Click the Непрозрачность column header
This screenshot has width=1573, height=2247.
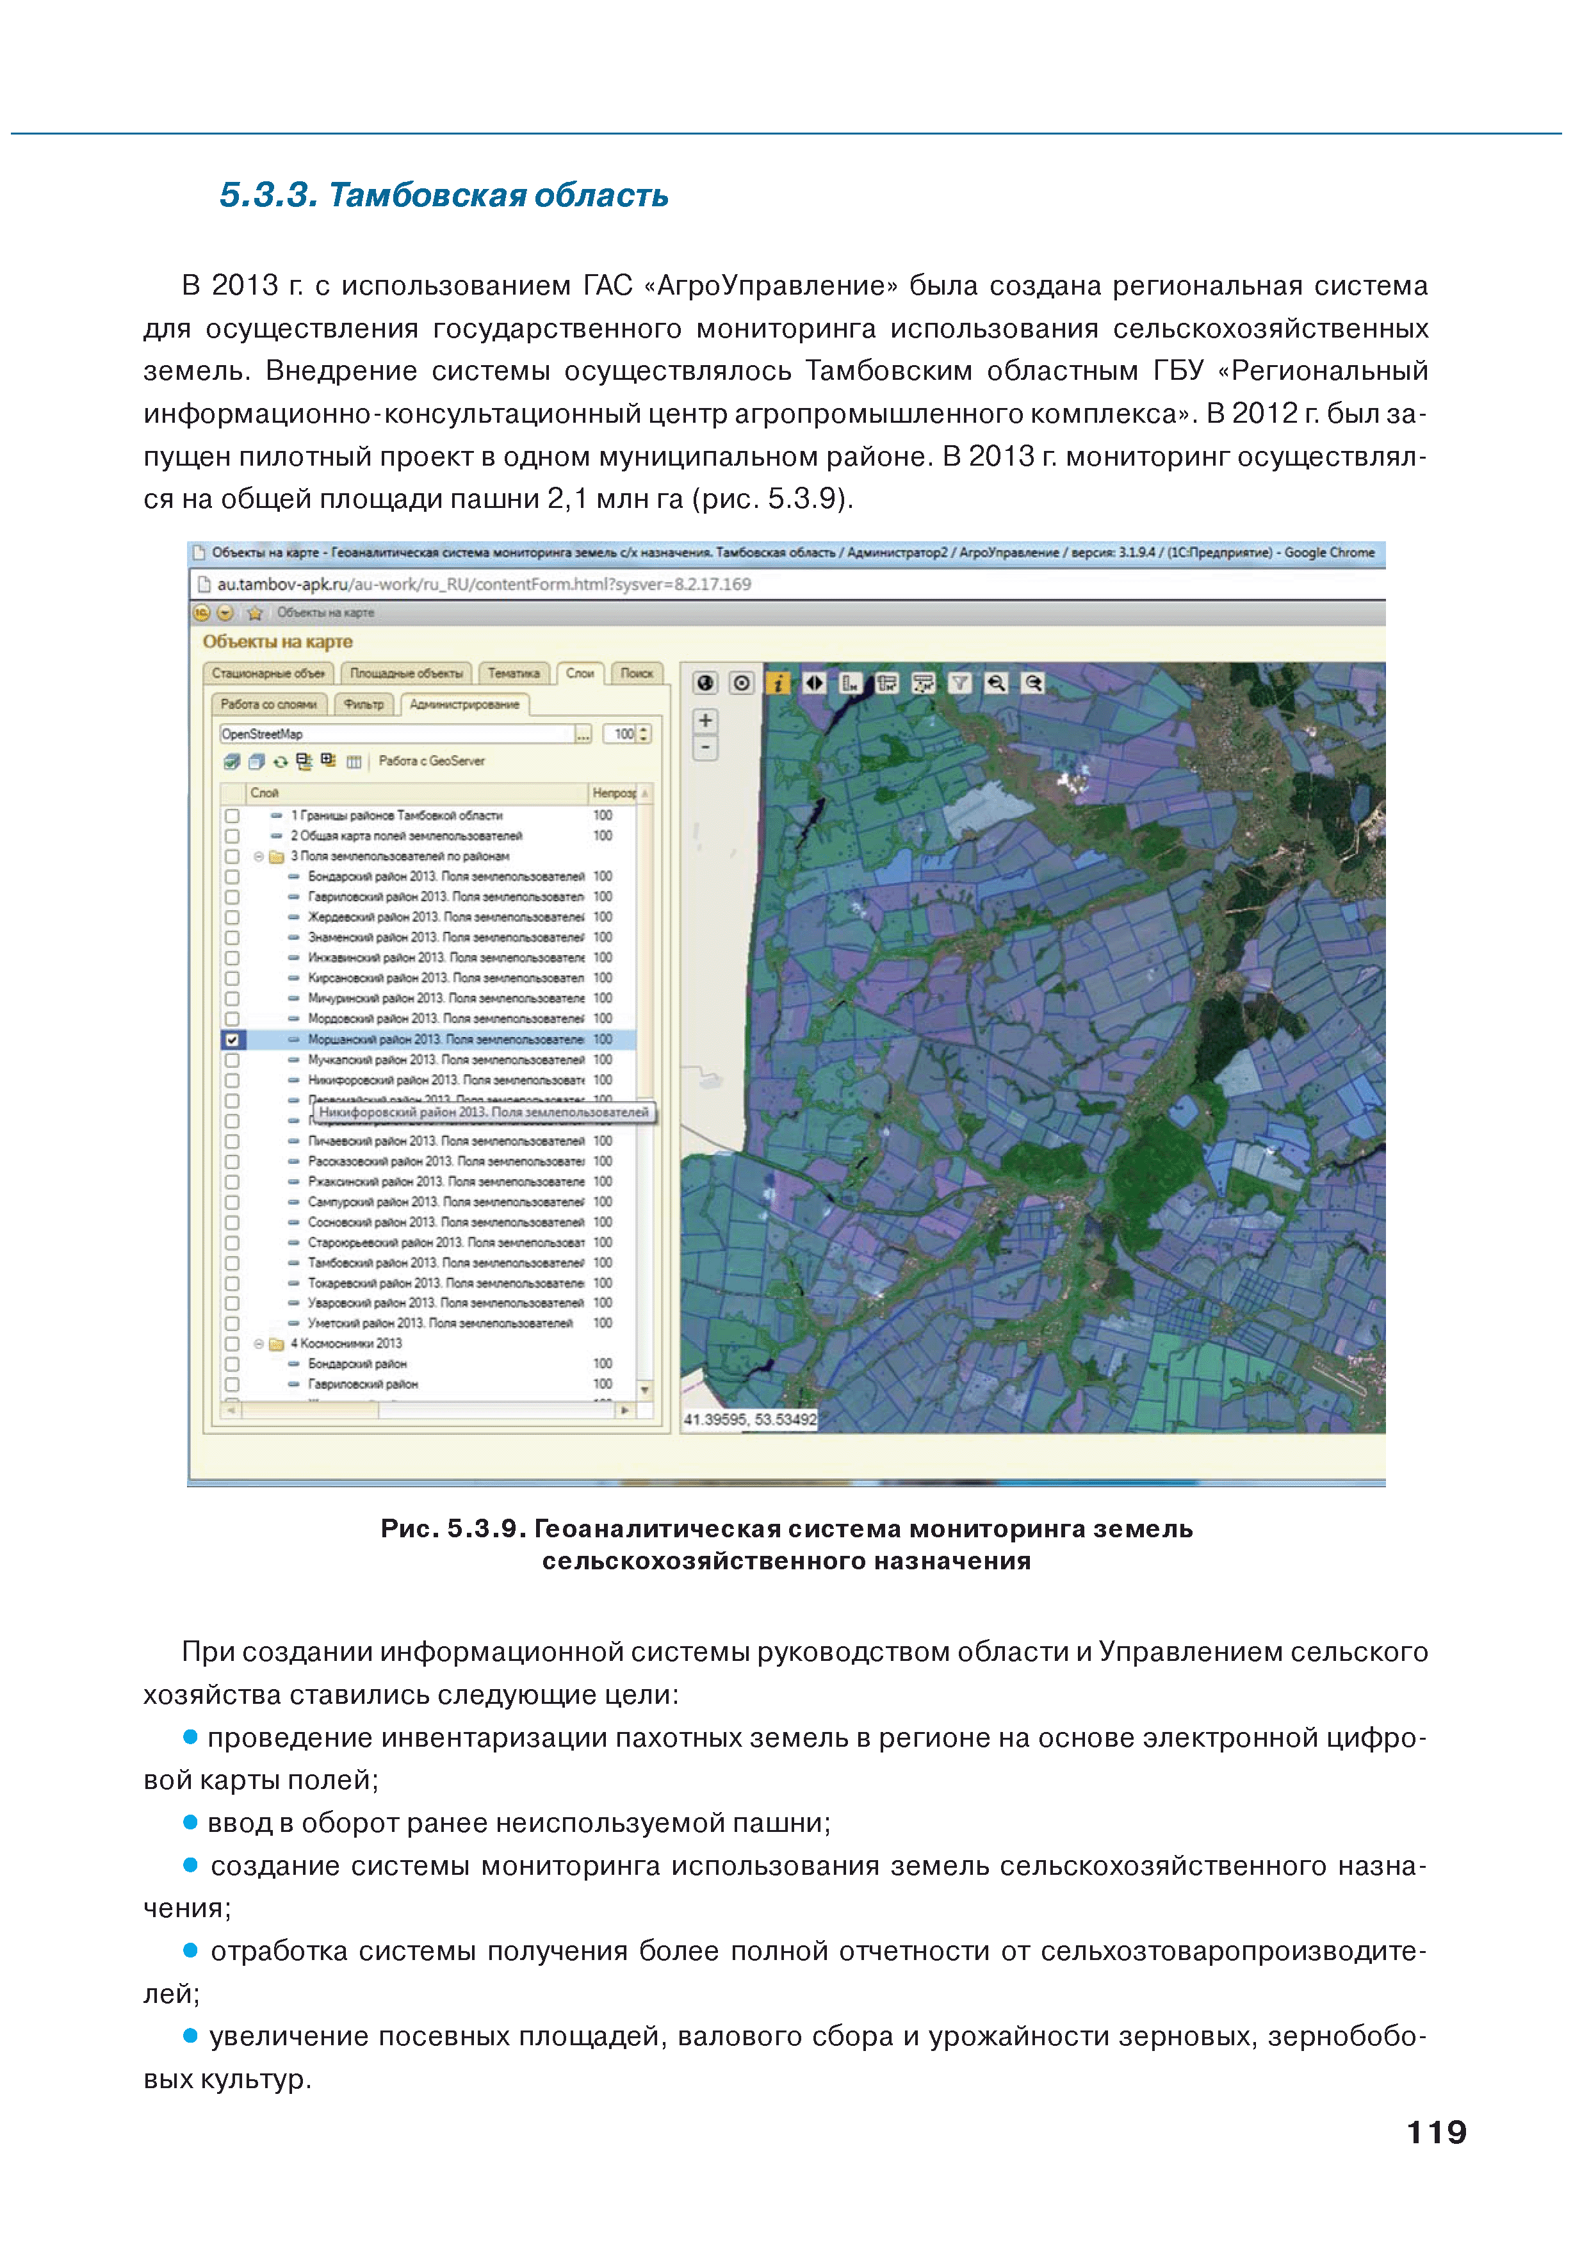(614, 793)
